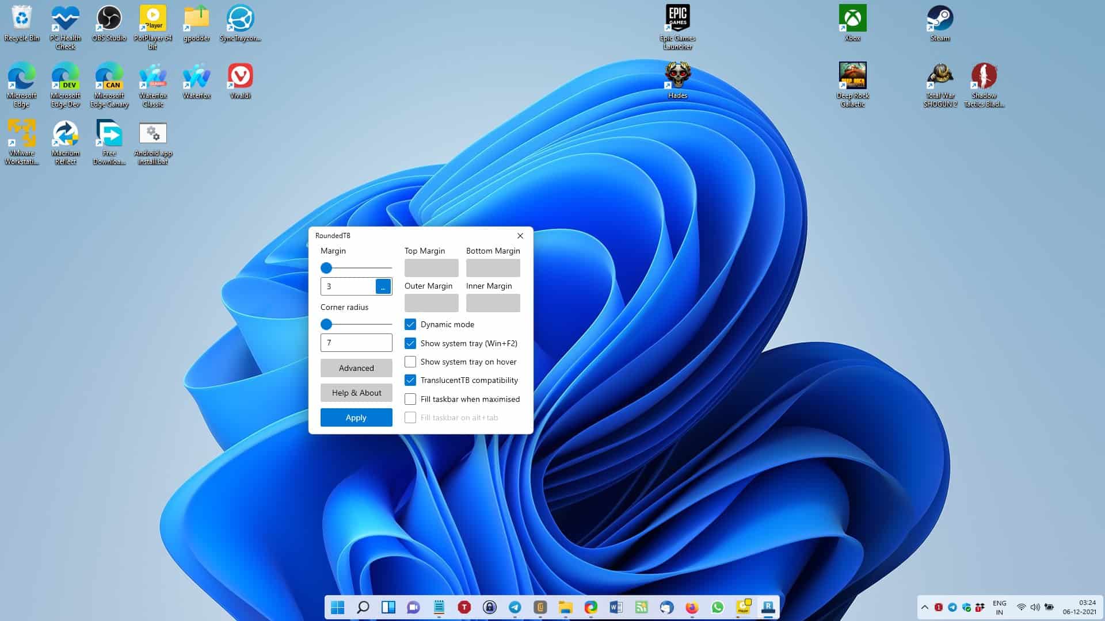Click the red T app in taskbar
This screenshot has width=1105, height=621.
tap(464, 607)
